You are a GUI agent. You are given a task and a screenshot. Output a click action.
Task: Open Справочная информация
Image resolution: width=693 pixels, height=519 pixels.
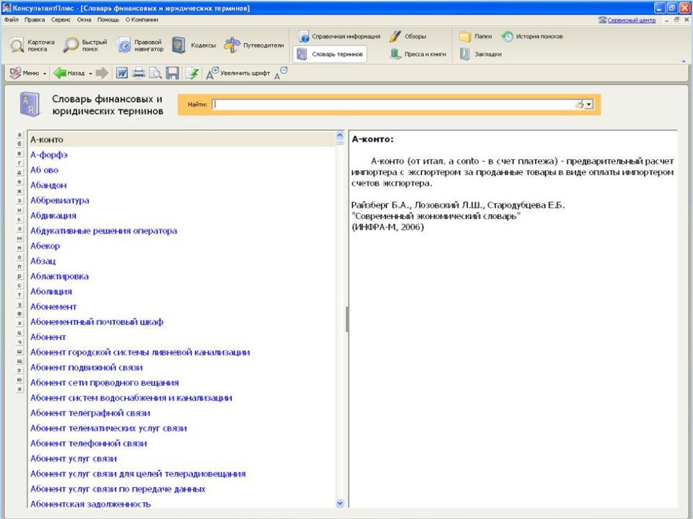(339, 36)
